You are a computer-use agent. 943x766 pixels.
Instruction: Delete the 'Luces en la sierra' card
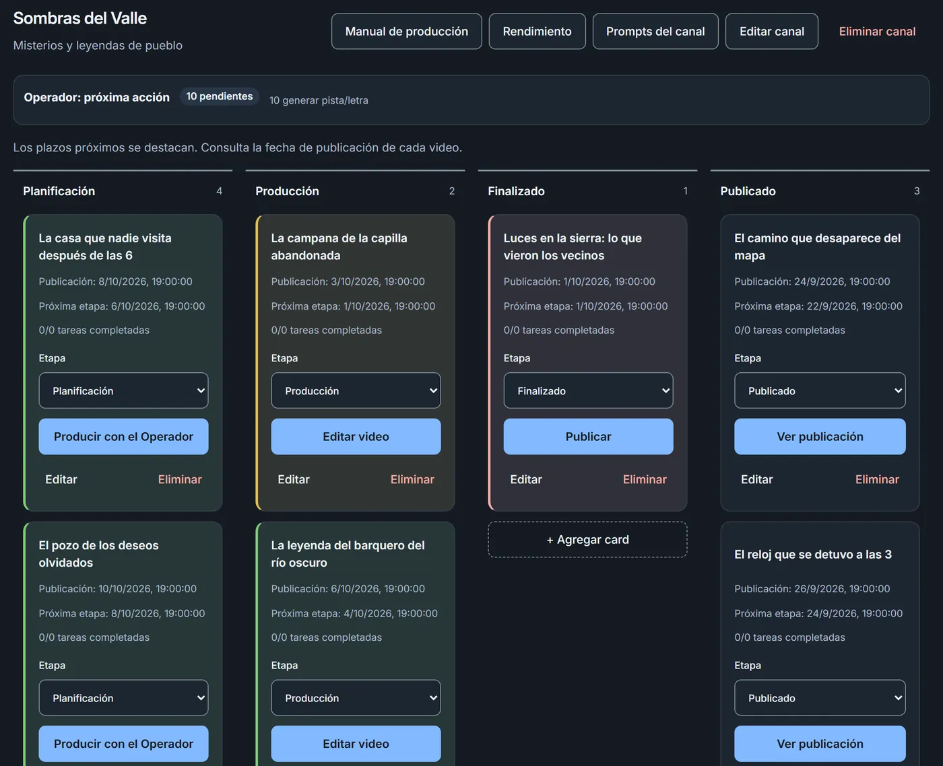tap(645, 479)
